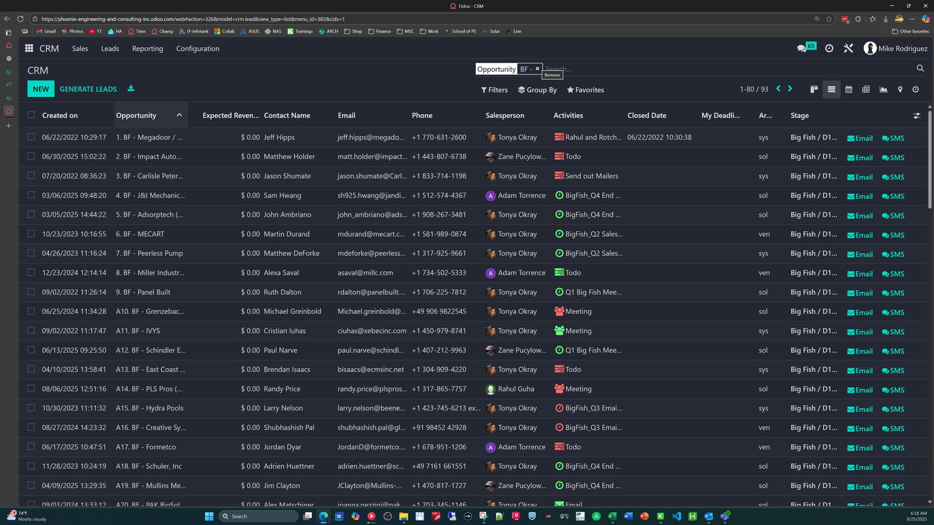Open Windows Start menu
This screenshot has width=934, height=525.
coord(209,516)
